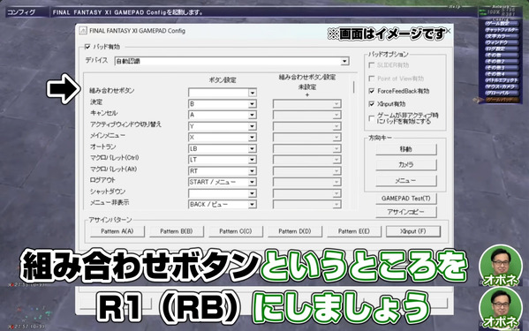Click the 組み合わせボタン設定 column header
529x331 pixels.
coord(307,77)
